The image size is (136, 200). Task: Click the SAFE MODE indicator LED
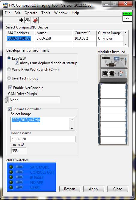[11, 167]
